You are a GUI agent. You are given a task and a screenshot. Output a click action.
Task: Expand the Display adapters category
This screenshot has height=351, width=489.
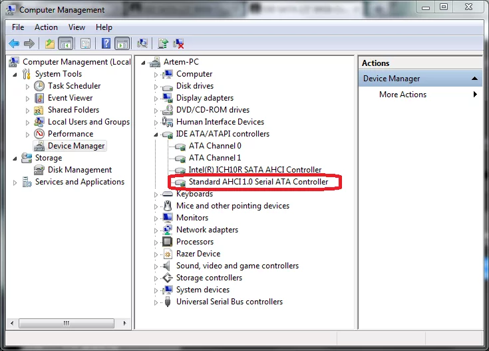156,99
